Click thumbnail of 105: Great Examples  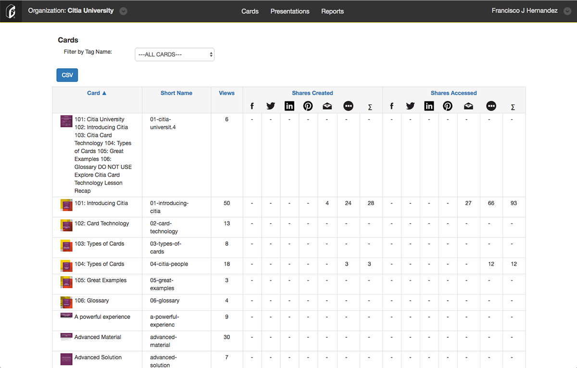click(x=66, y=282)
